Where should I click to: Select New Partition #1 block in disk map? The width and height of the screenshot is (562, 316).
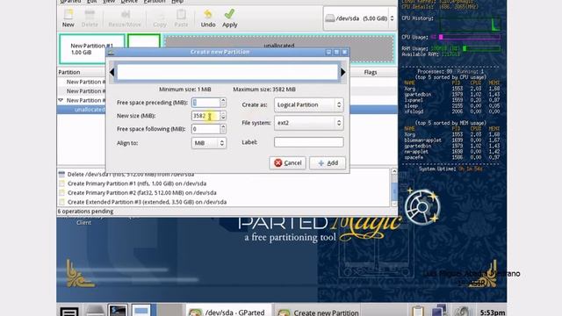[x=91, y=49]
